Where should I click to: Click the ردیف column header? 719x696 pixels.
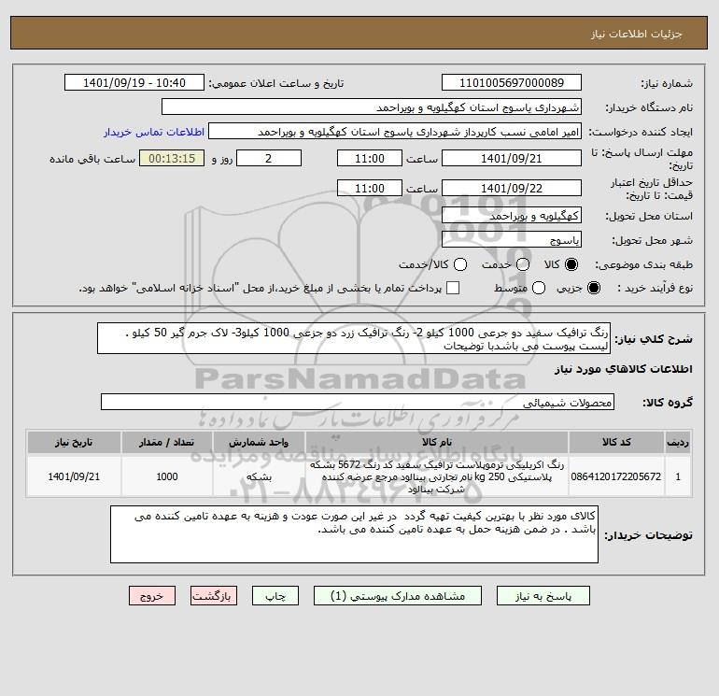[x=678, y=442]
